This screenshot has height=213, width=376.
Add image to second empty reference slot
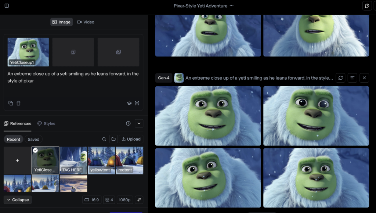73,52
